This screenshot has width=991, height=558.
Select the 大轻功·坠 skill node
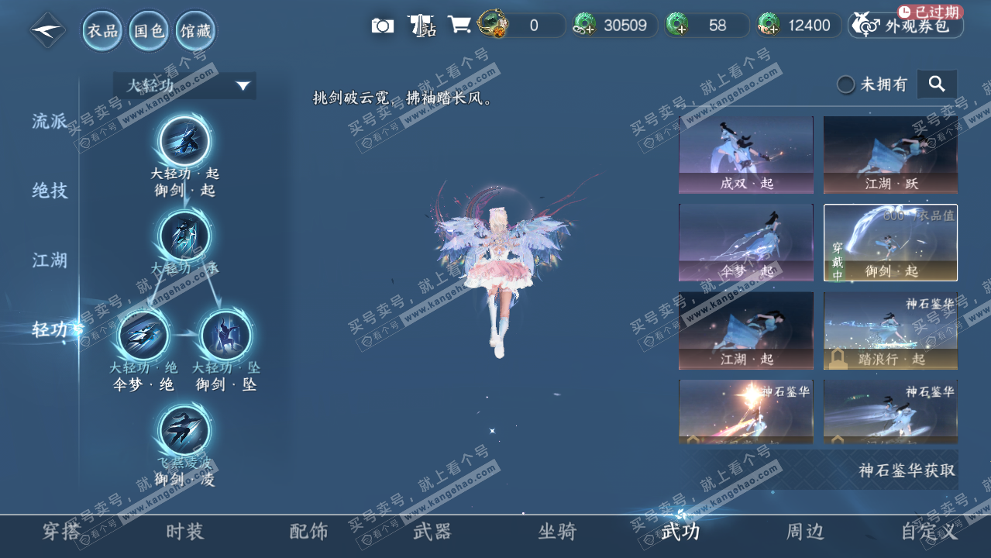pyautogui.click(x=225, y=335)
